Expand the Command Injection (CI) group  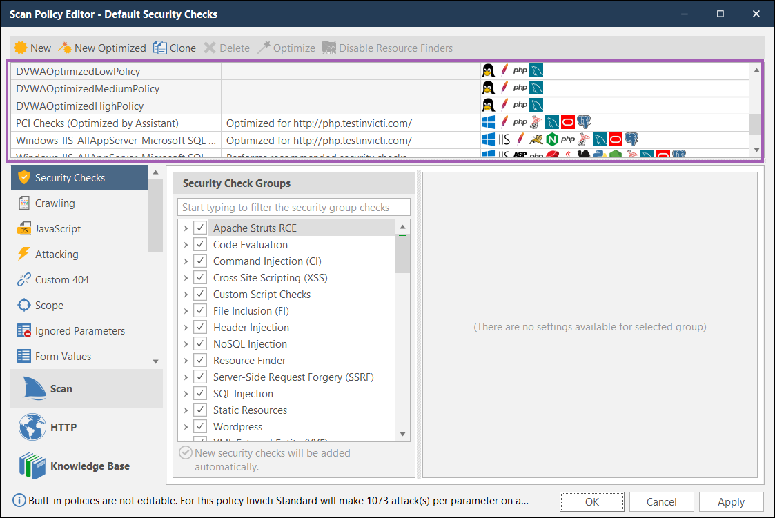pos(186,261)
